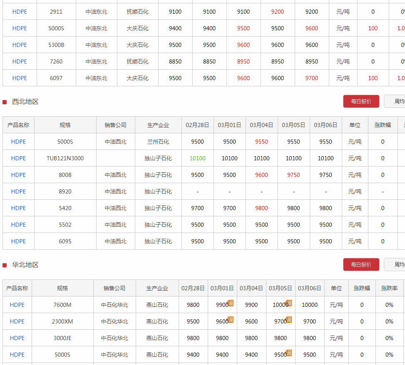Click green 10100 price in TUB121N3000 row
Screen dimensions: 405x365
pyautogui.click(x=198, y=158)
